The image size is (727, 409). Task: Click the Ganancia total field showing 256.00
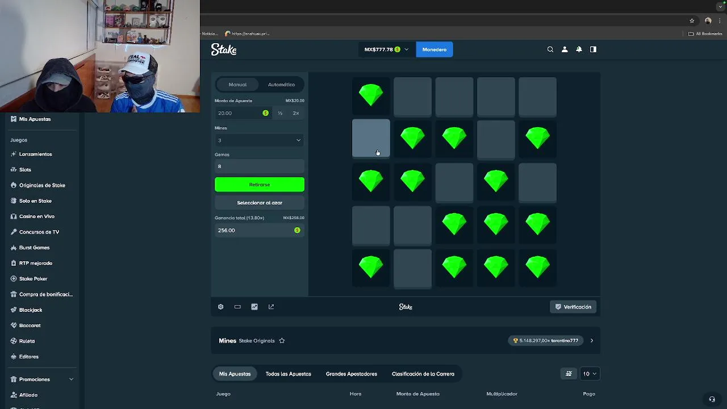pyautogui.click(x=259, y=230)
